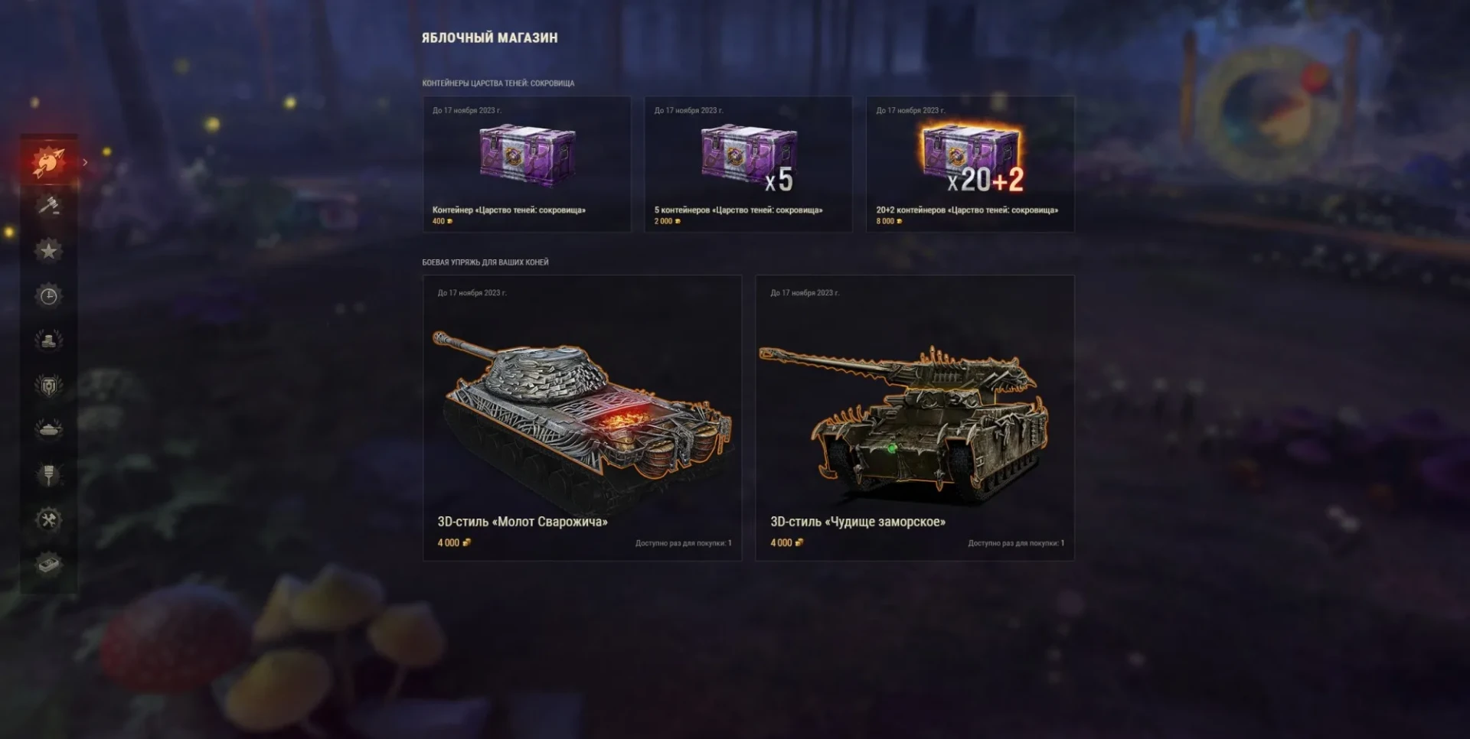Open the 3D-стиль «Молот Сварожича» offer card
1470x739 pixels.
[582, 418]
